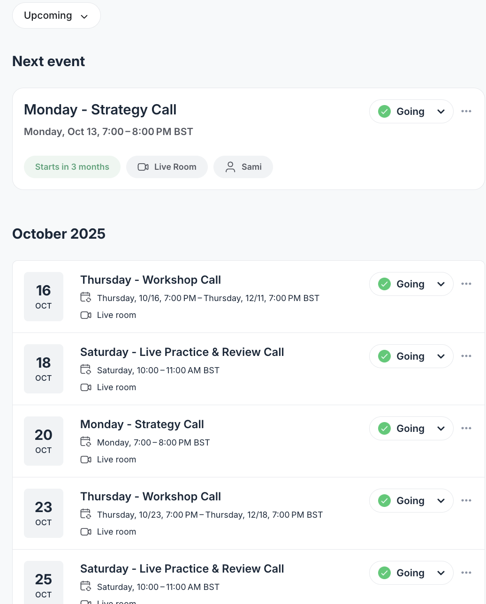Open Saturday Live Practice & Review Call Oct 18
Image resolution: width=486 pixels, height=604 pixels.
point(182,352)
